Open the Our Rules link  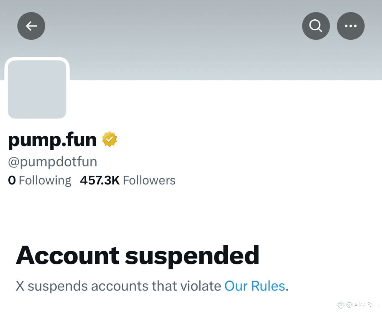(254, 286)
